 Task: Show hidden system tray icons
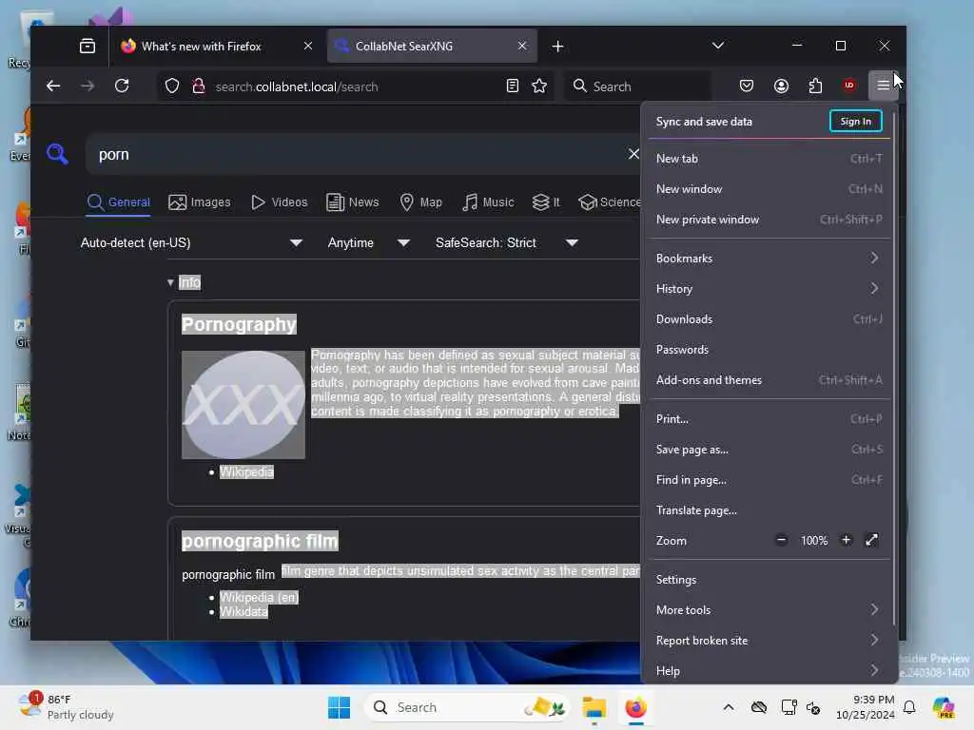[729, 707]
